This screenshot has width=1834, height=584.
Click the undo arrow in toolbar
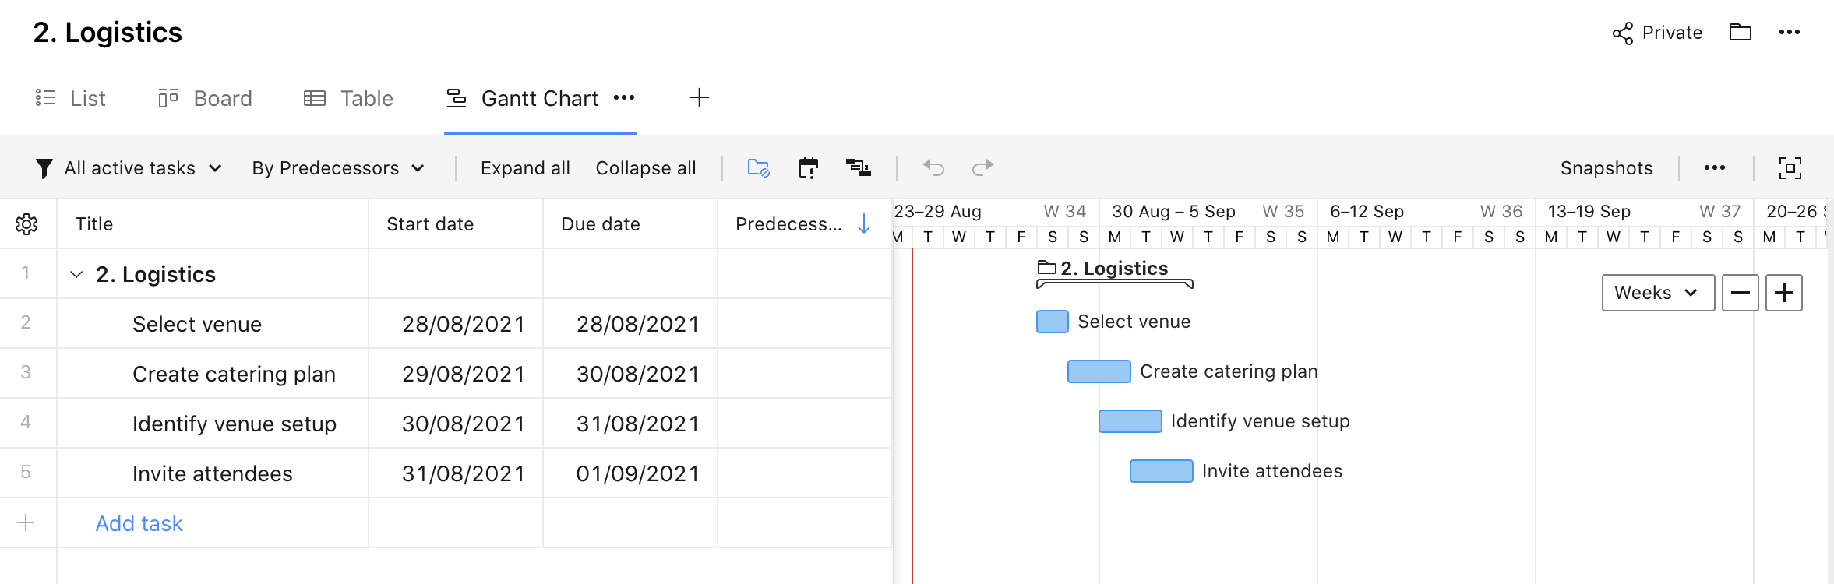pyautogui.click(x=933, y=167)
